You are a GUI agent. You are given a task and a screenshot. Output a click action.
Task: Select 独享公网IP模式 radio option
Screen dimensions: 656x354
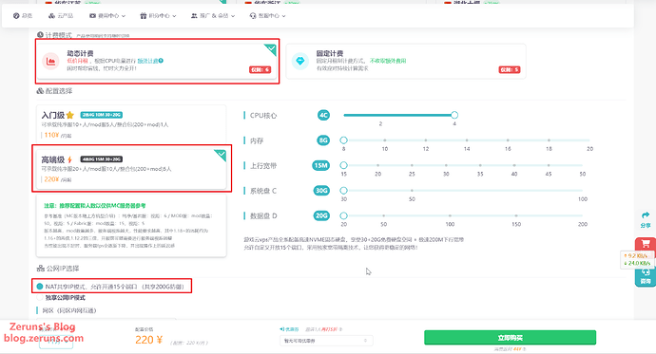click(x=40, y=298)
